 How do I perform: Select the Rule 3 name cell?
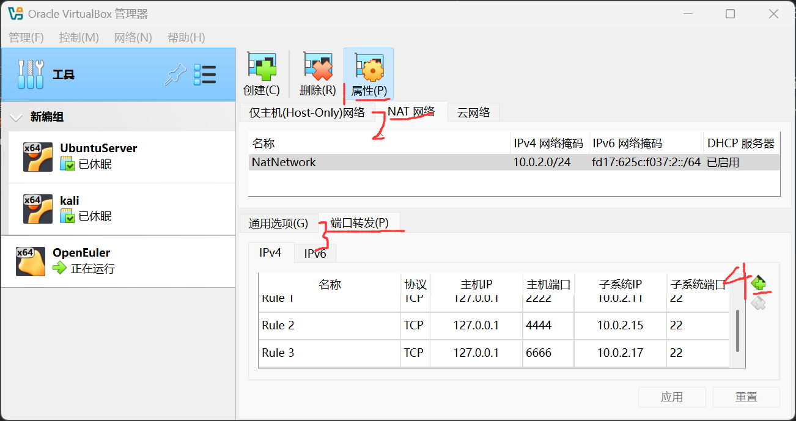click(x=330, y=353)
